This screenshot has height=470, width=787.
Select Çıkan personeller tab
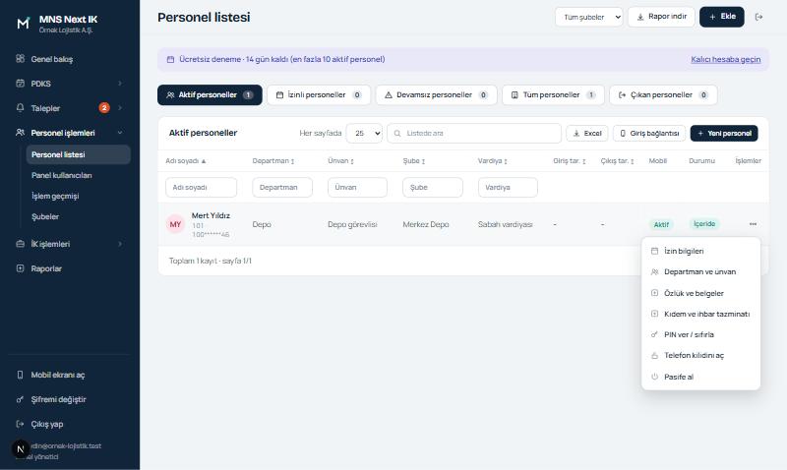663,94
